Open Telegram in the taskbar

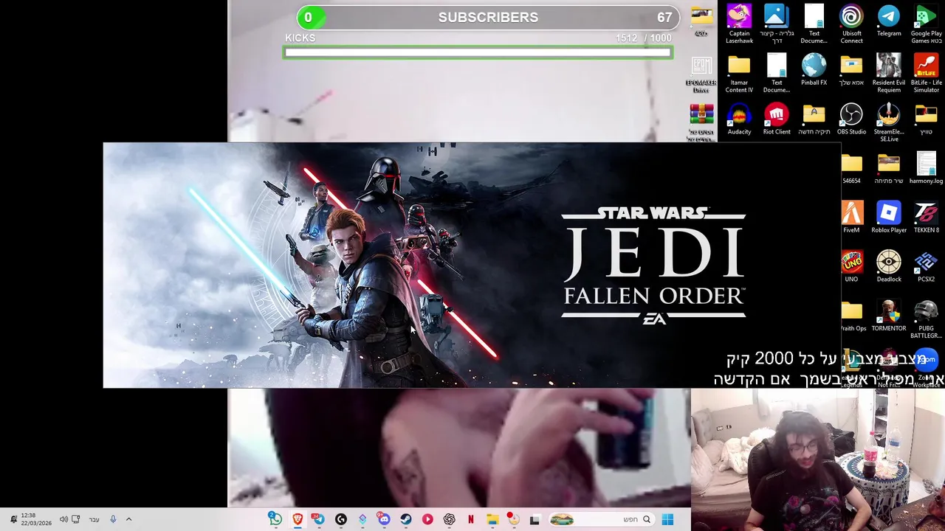[x=319, y=519]
